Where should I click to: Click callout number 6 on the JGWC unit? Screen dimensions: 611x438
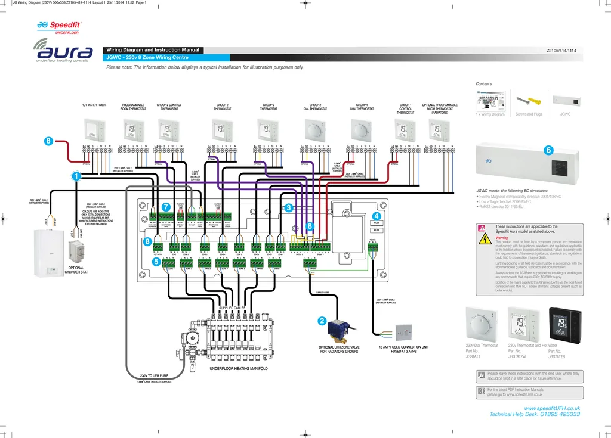549,150
